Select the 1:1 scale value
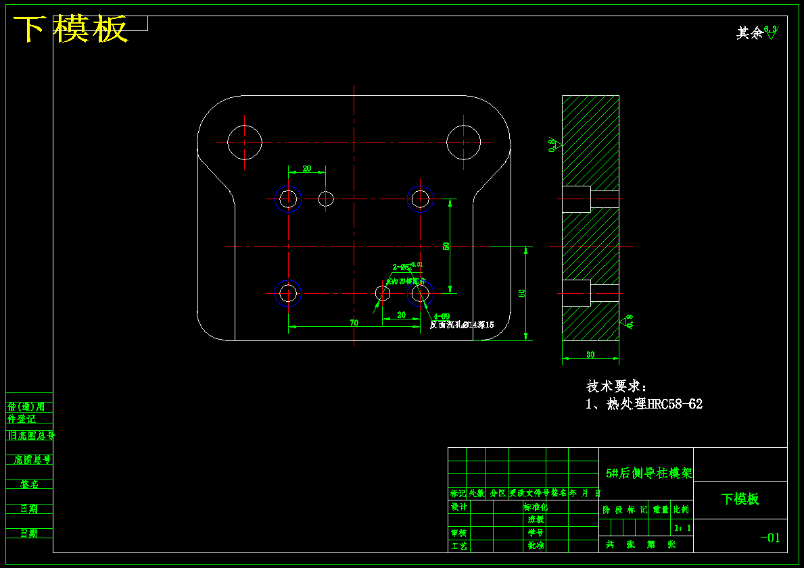 (682, 528)
